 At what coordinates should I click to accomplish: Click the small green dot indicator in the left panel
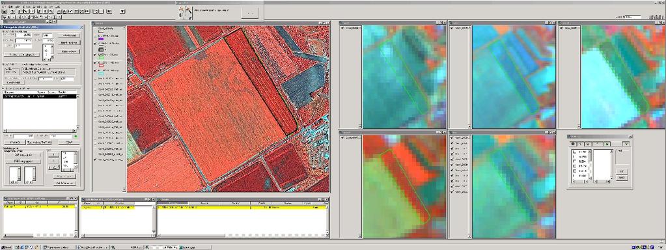[x=75, y=137]
